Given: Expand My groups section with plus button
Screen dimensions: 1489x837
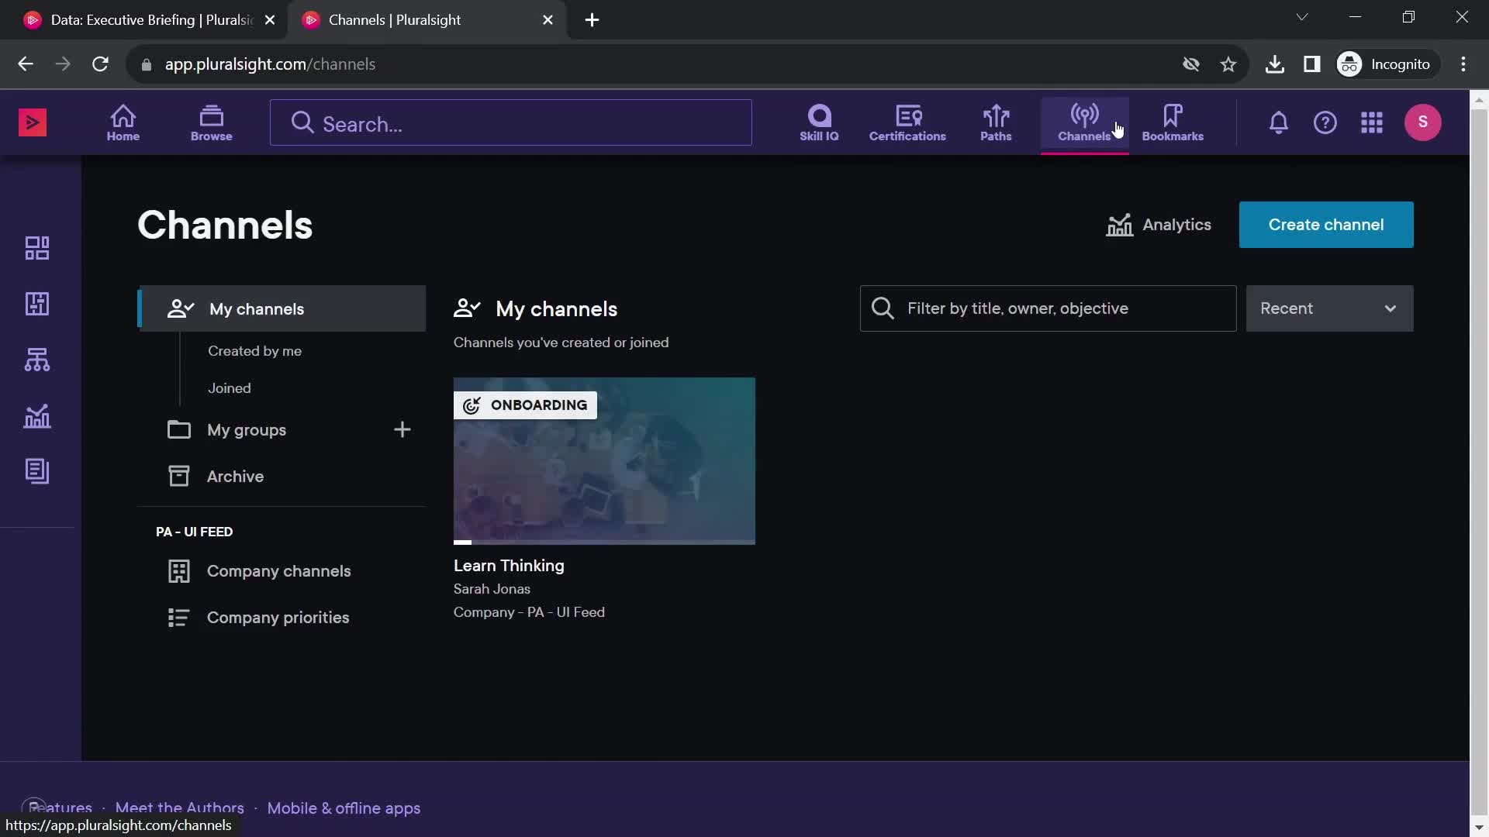Looking at the screenshot, I should click(x=402, y=429).
